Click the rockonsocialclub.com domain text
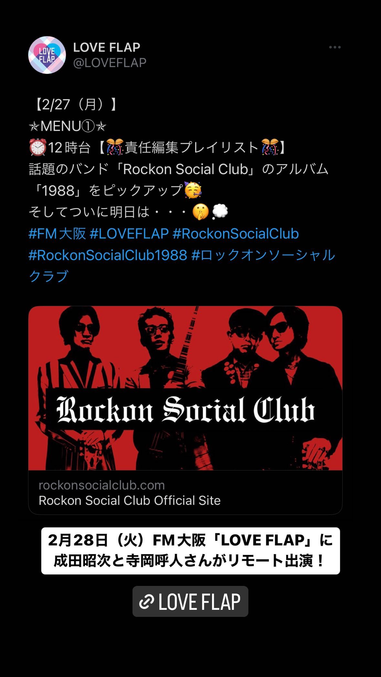 [x=102, y=485]
